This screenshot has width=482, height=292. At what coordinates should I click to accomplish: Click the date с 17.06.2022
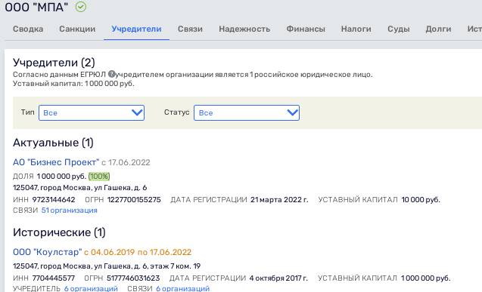click(126, 162)
